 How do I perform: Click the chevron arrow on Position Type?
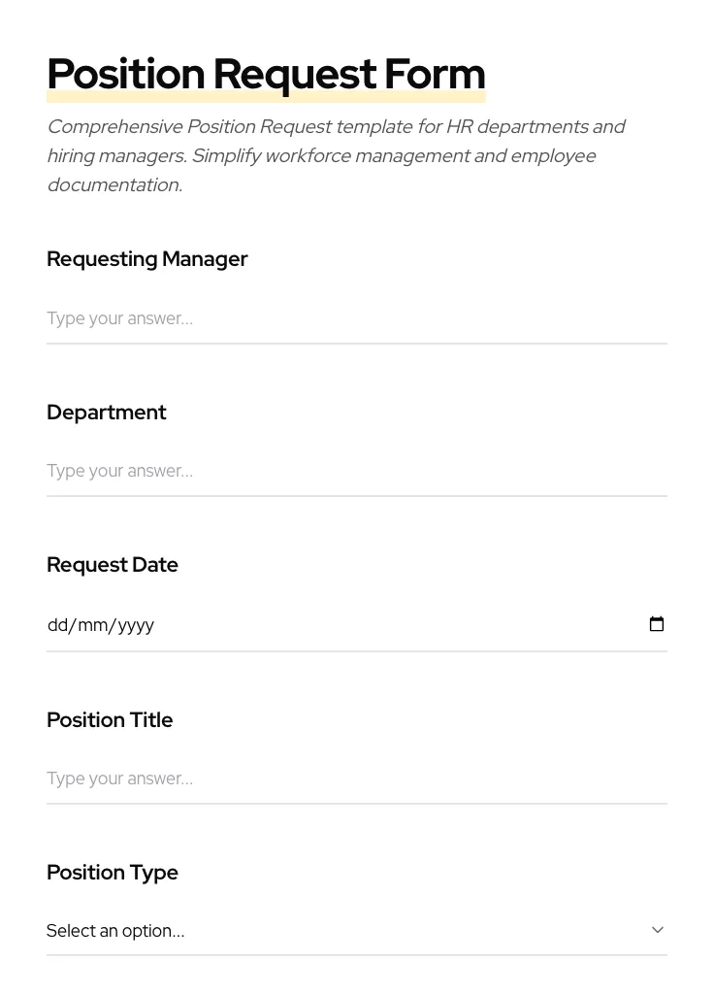coord(658,930)
